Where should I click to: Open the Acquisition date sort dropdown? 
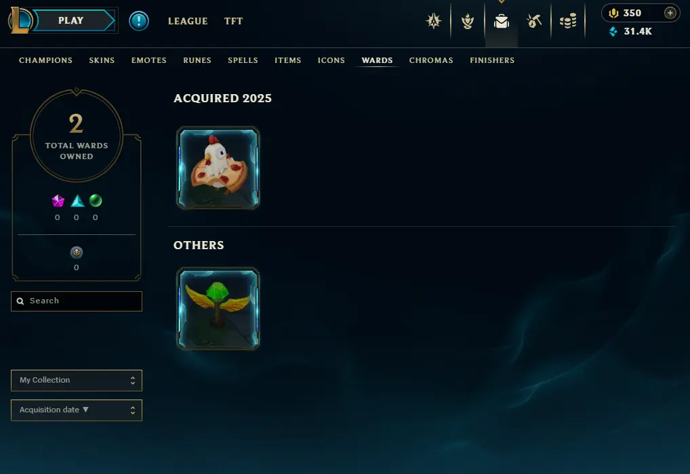tap(77, 410)
